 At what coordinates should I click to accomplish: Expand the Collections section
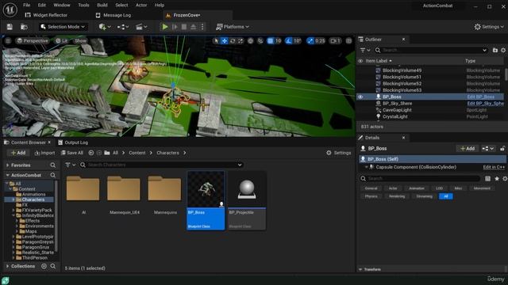(7, 266)
